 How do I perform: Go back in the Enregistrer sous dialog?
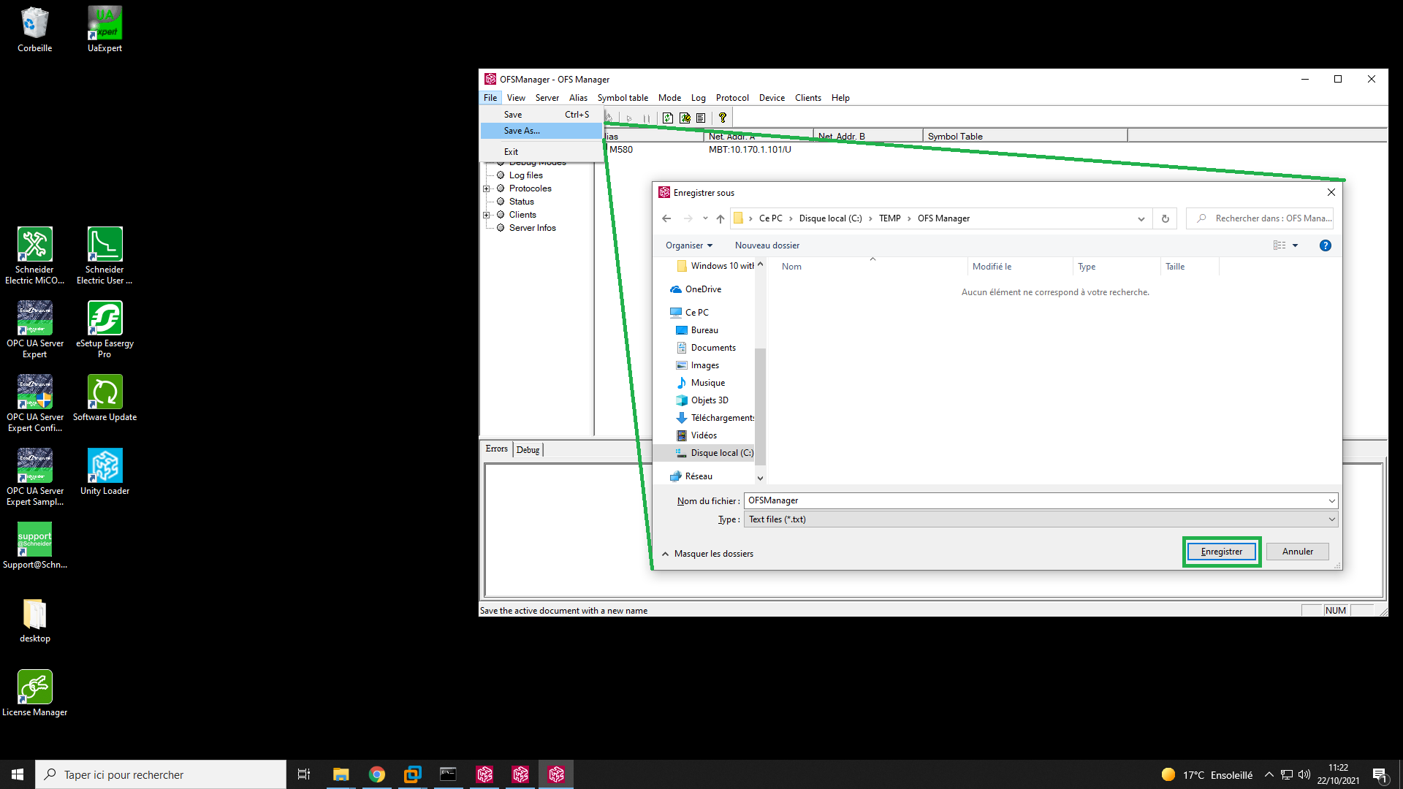point(666,218)
